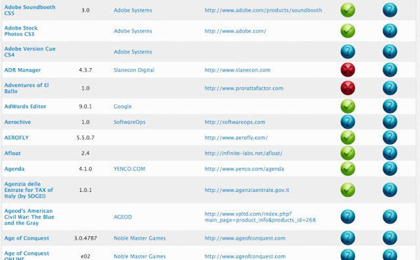Image resolution: width=420 pixels, height=260 pixels.
Task: Select the version number 5.5.0.7
Action: 85,138
